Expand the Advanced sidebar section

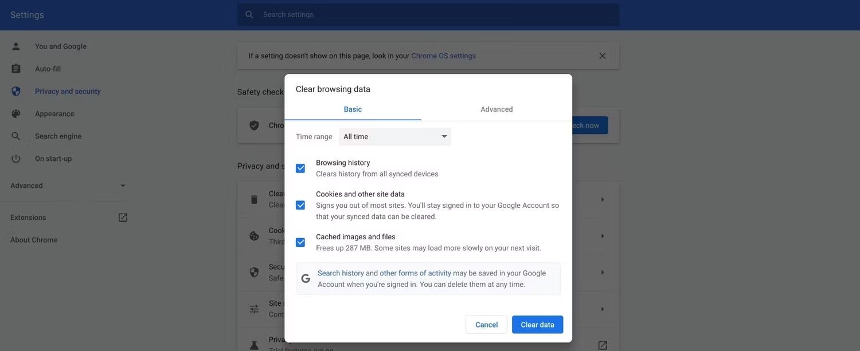coord(123,186)
